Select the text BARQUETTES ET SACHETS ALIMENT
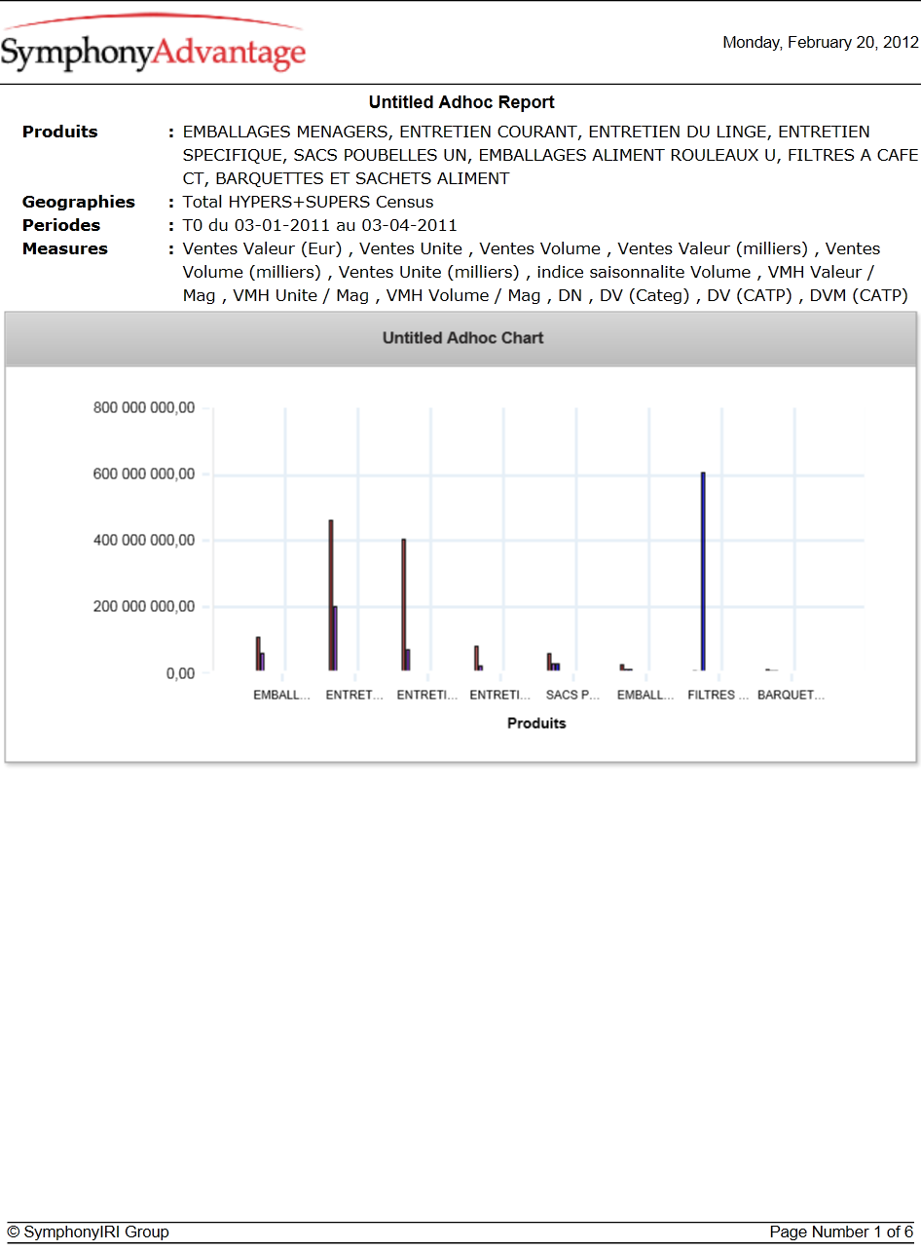921x1251 pixels. click(362, 178)
